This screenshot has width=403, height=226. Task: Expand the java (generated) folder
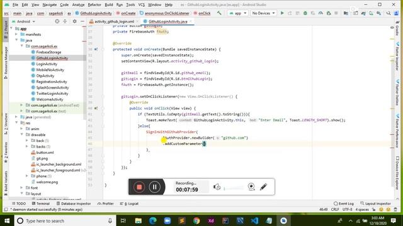tap(16, 117)
